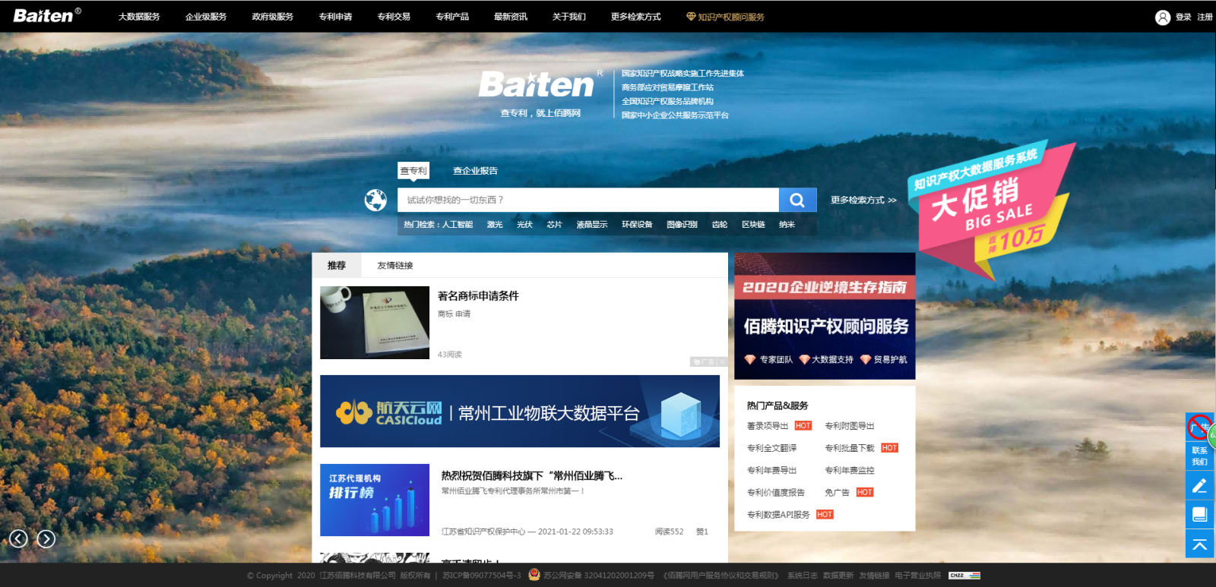Viewport: 1216px width, 587px height.
Task: Select the 查专利 search tab
Action: coord(413,171)
